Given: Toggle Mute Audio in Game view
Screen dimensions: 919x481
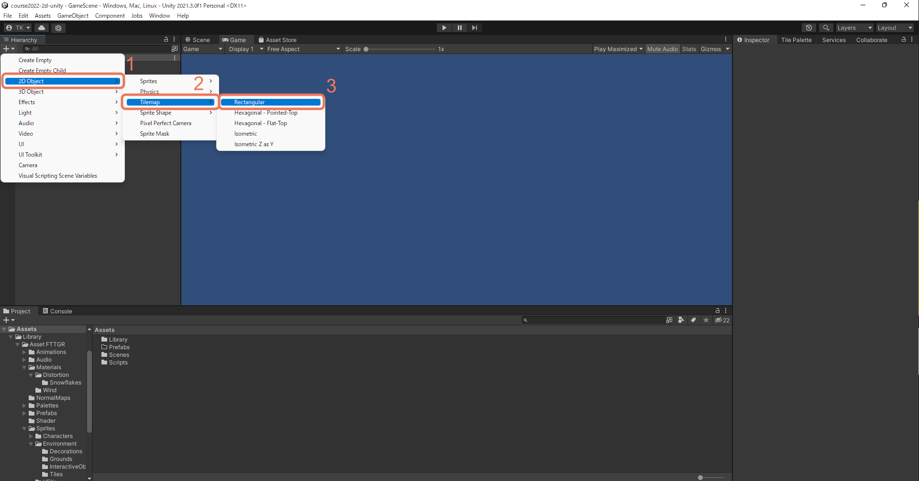Looking at the screenshot, I should tap(662, 49).
